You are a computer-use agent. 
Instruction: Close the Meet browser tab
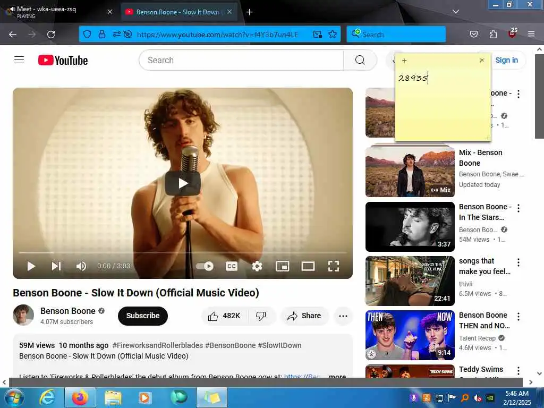(109, 12)
